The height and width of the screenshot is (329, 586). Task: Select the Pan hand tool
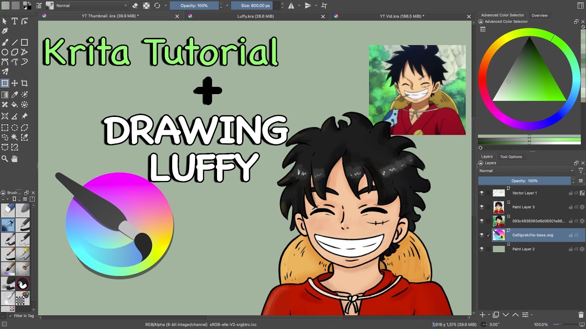point(15,159)
